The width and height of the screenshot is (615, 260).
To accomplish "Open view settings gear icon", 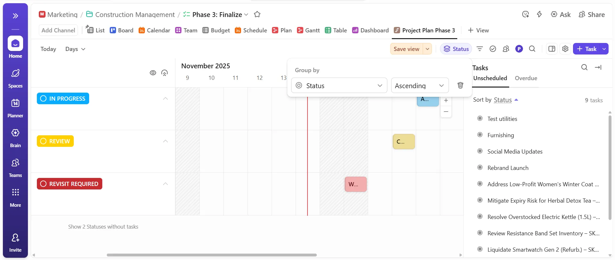I will pos(565,49).
